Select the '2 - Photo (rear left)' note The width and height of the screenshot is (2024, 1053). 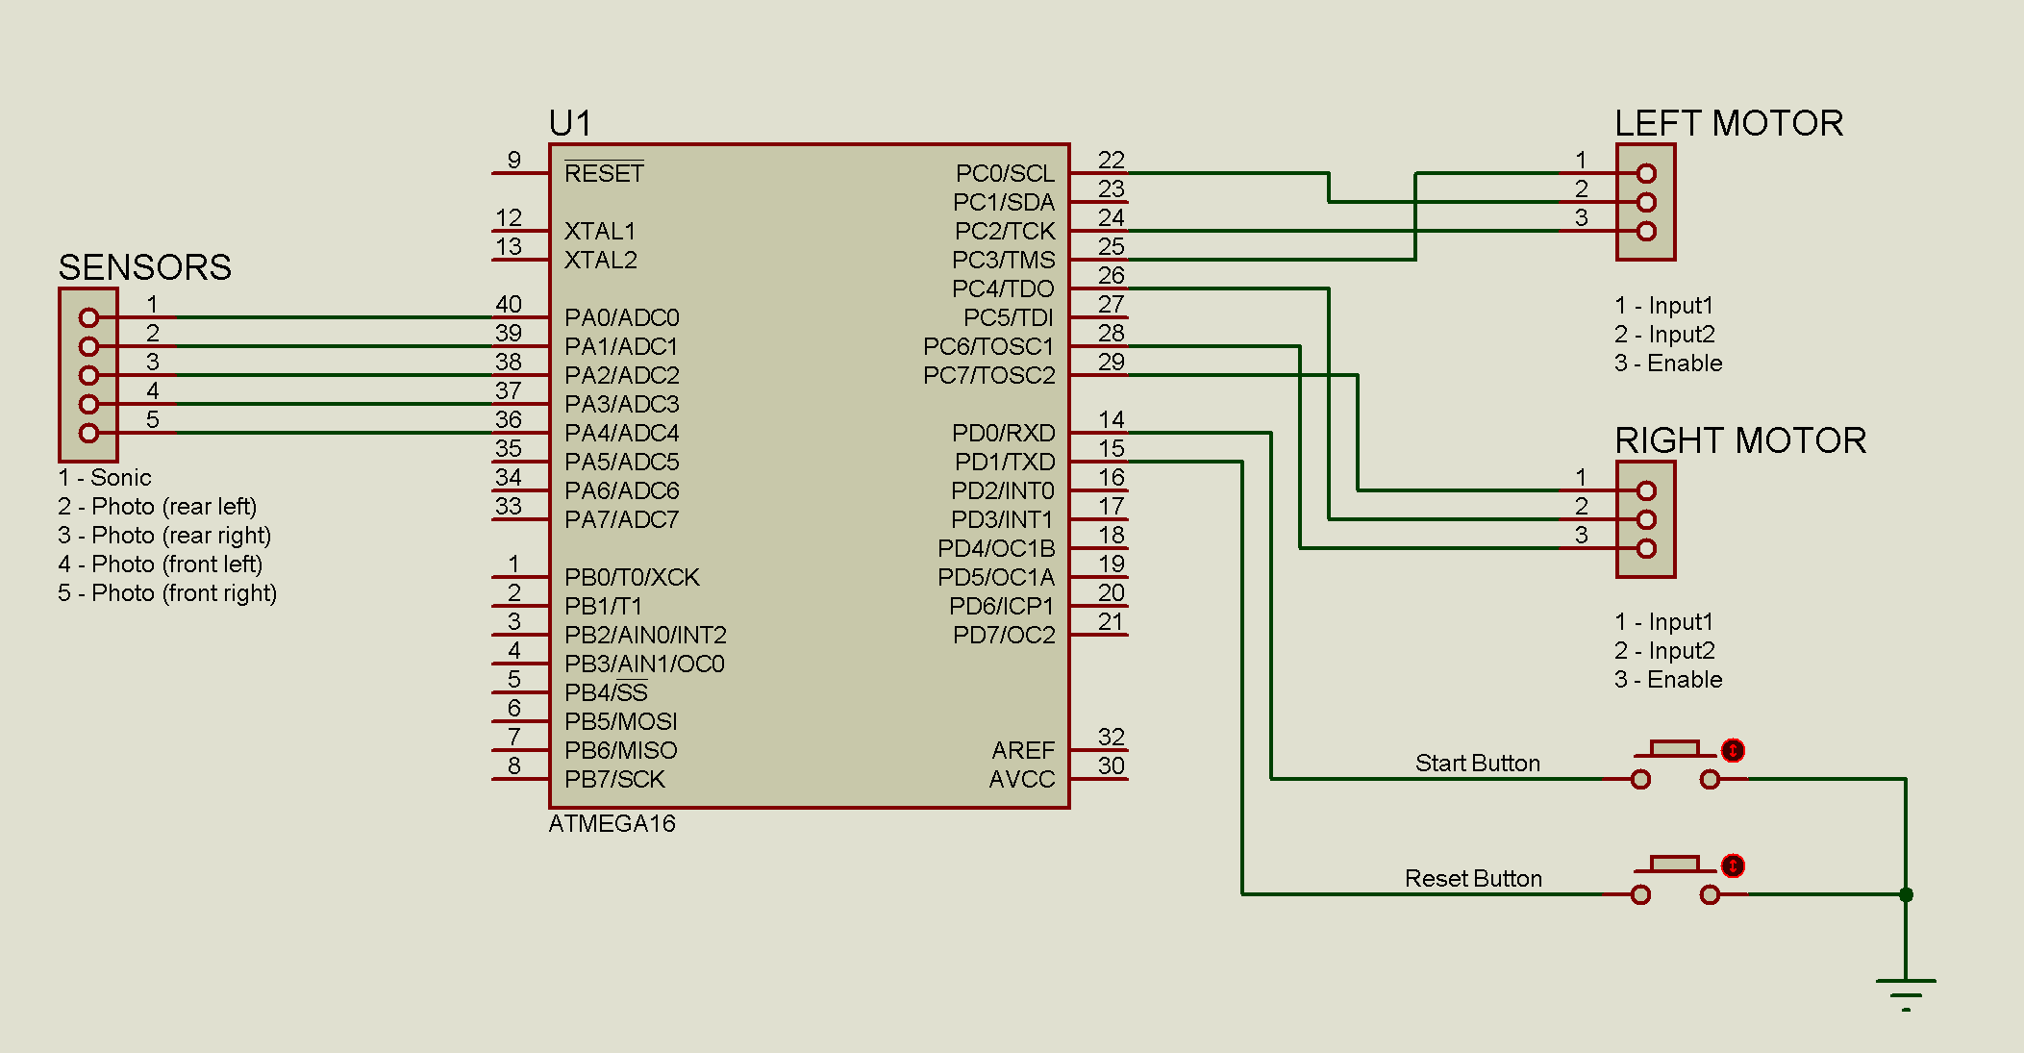tap(158, 507)
